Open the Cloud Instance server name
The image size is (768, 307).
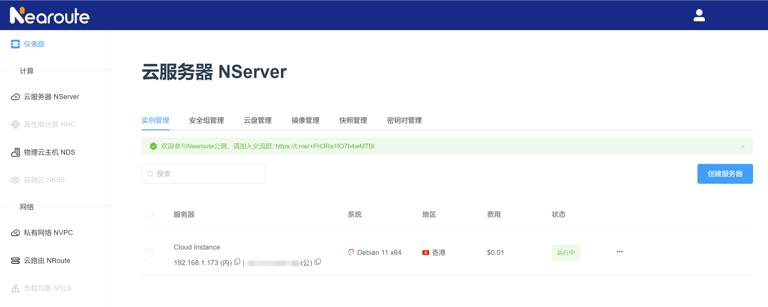coord(197,247)
